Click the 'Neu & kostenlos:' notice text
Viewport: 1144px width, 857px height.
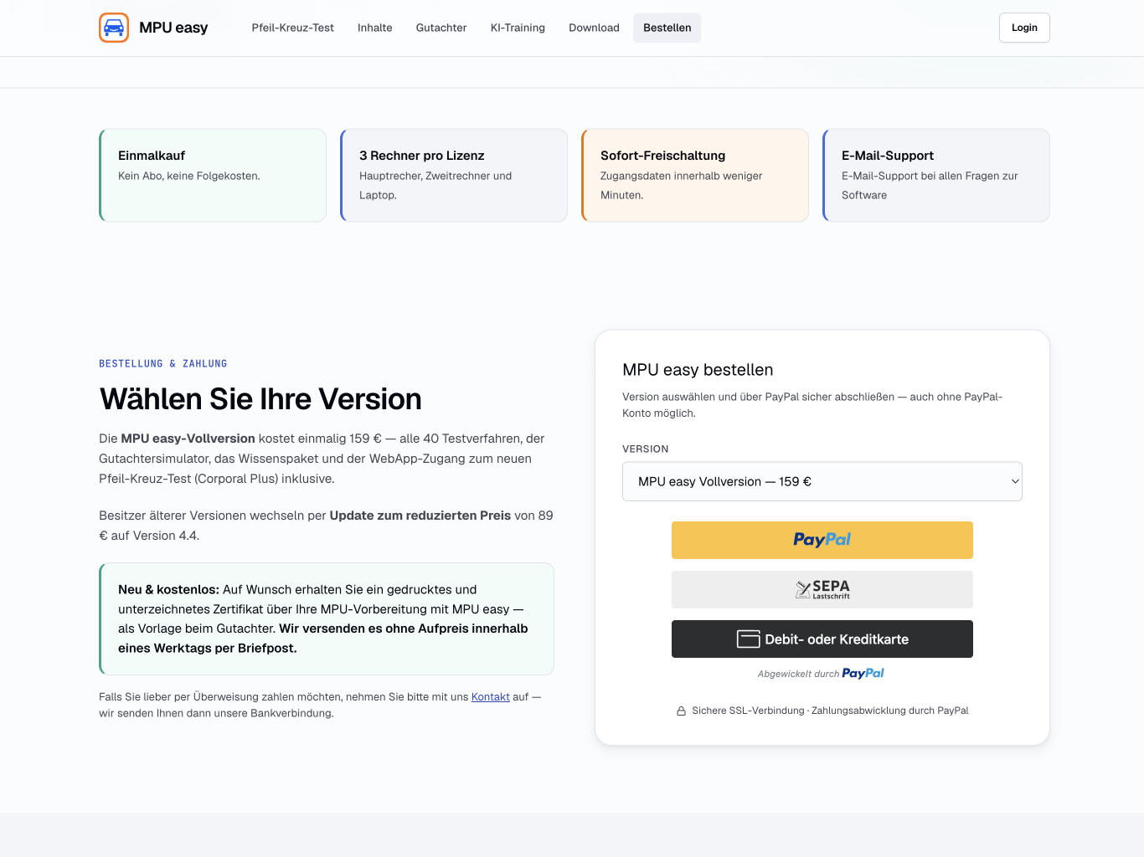(168, 589)
